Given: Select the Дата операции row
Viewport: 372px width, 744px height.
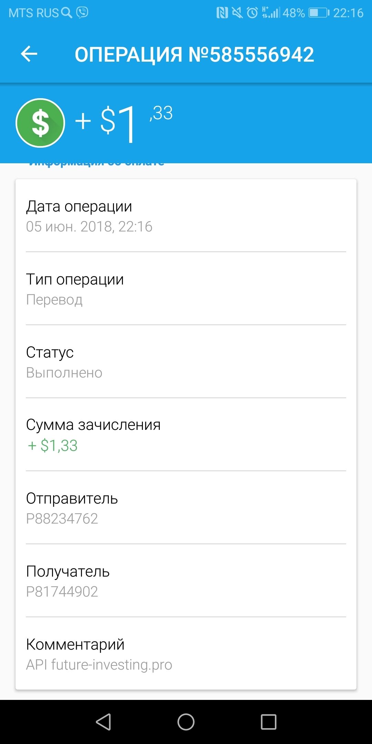Looking at the screenshot, I should [x=186, y=216].
